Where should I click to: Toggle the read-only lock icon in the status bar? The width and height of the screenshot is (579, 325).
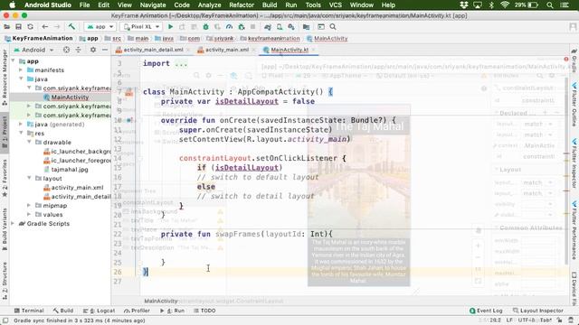(560, 320)
